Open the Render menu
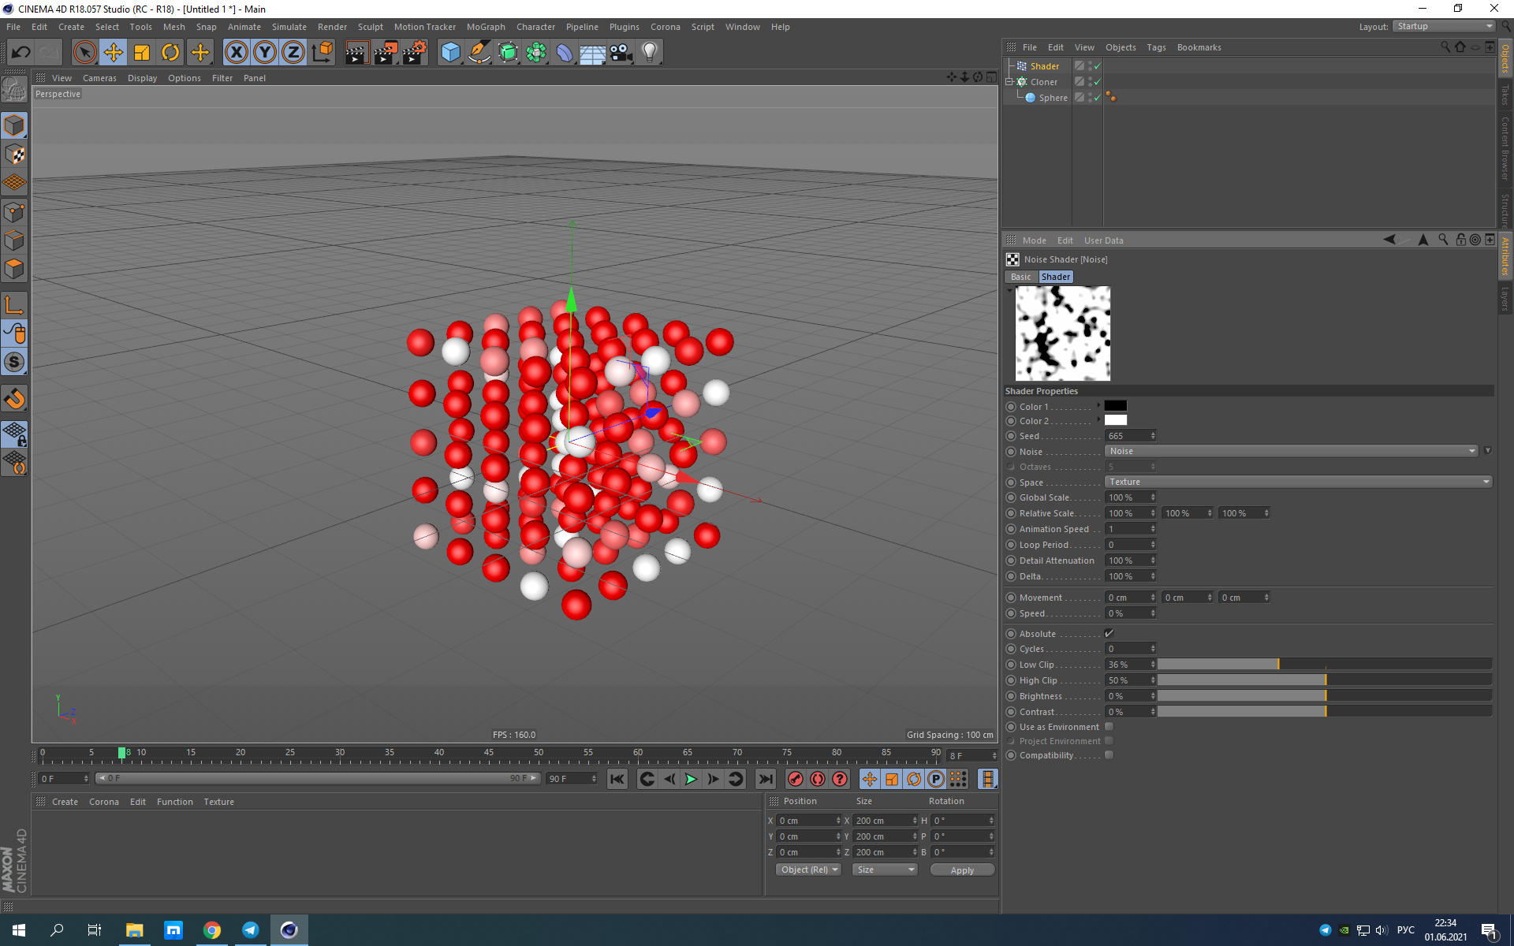Viewport: 1514px width, 946px height. click(332, 27)
